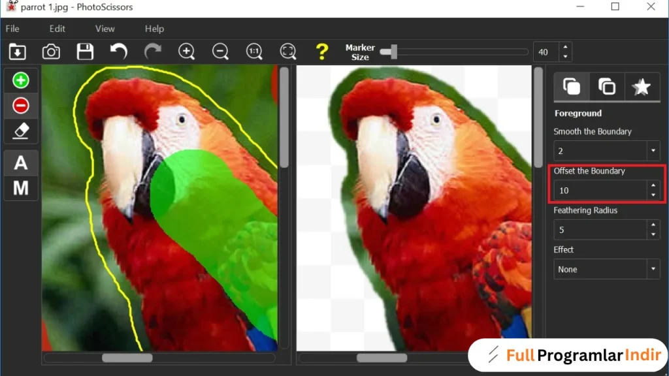Increase the Marker Size value

[x=565, y=47]
